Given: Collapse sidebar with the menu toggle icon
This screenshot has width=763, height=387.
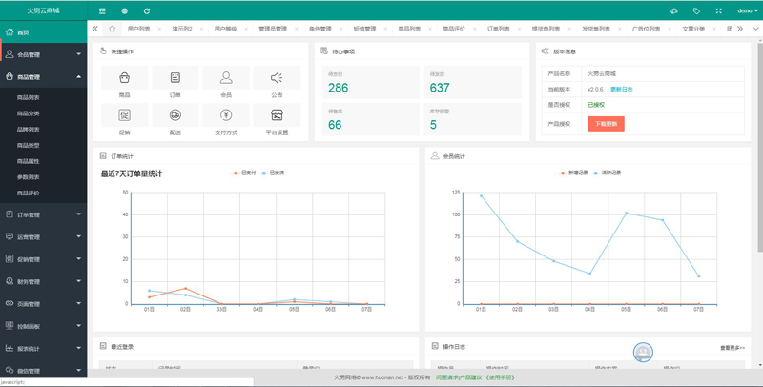Looking at the screenshot, I should tap(102, 10).
